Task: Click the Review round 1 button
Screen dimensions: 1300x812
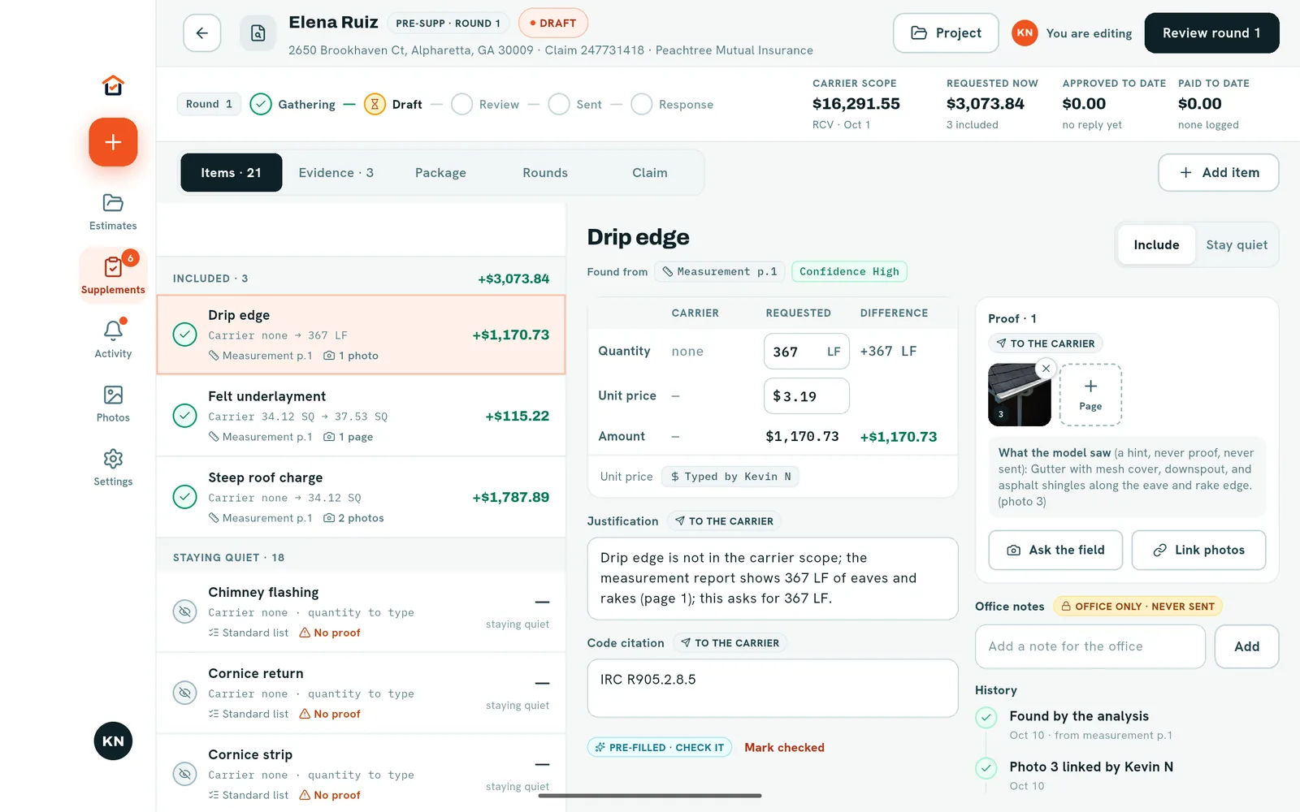Action: 1211,33
